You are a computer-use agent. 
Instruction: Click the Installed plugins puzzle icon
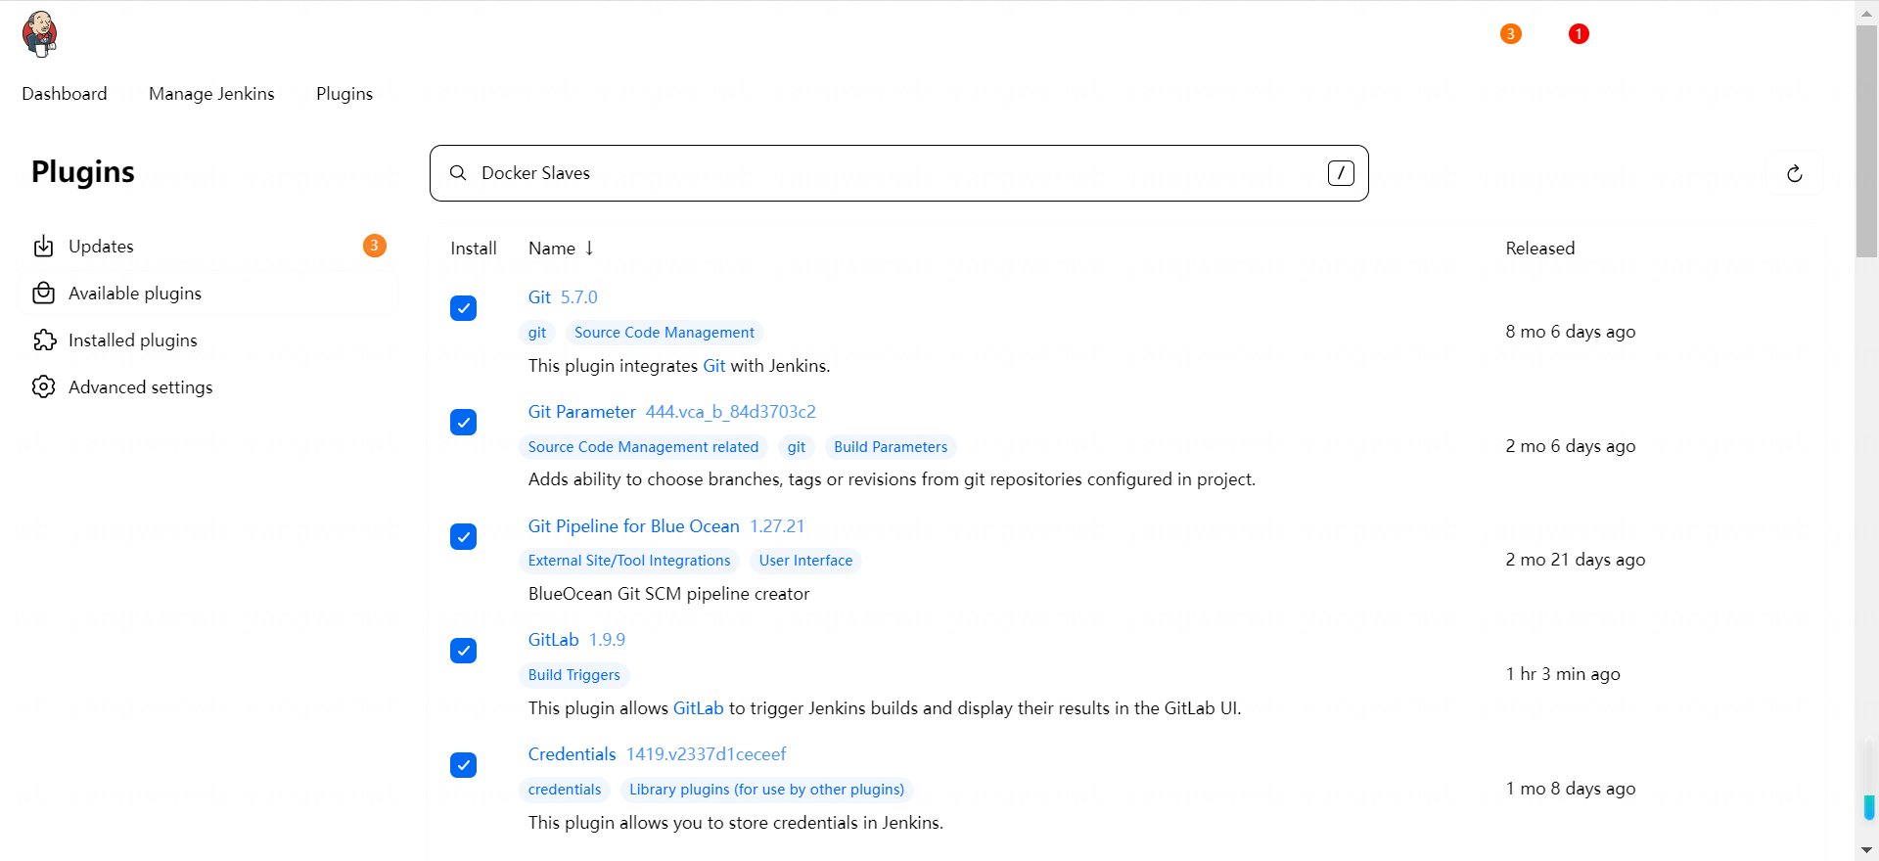coord(44,340)
